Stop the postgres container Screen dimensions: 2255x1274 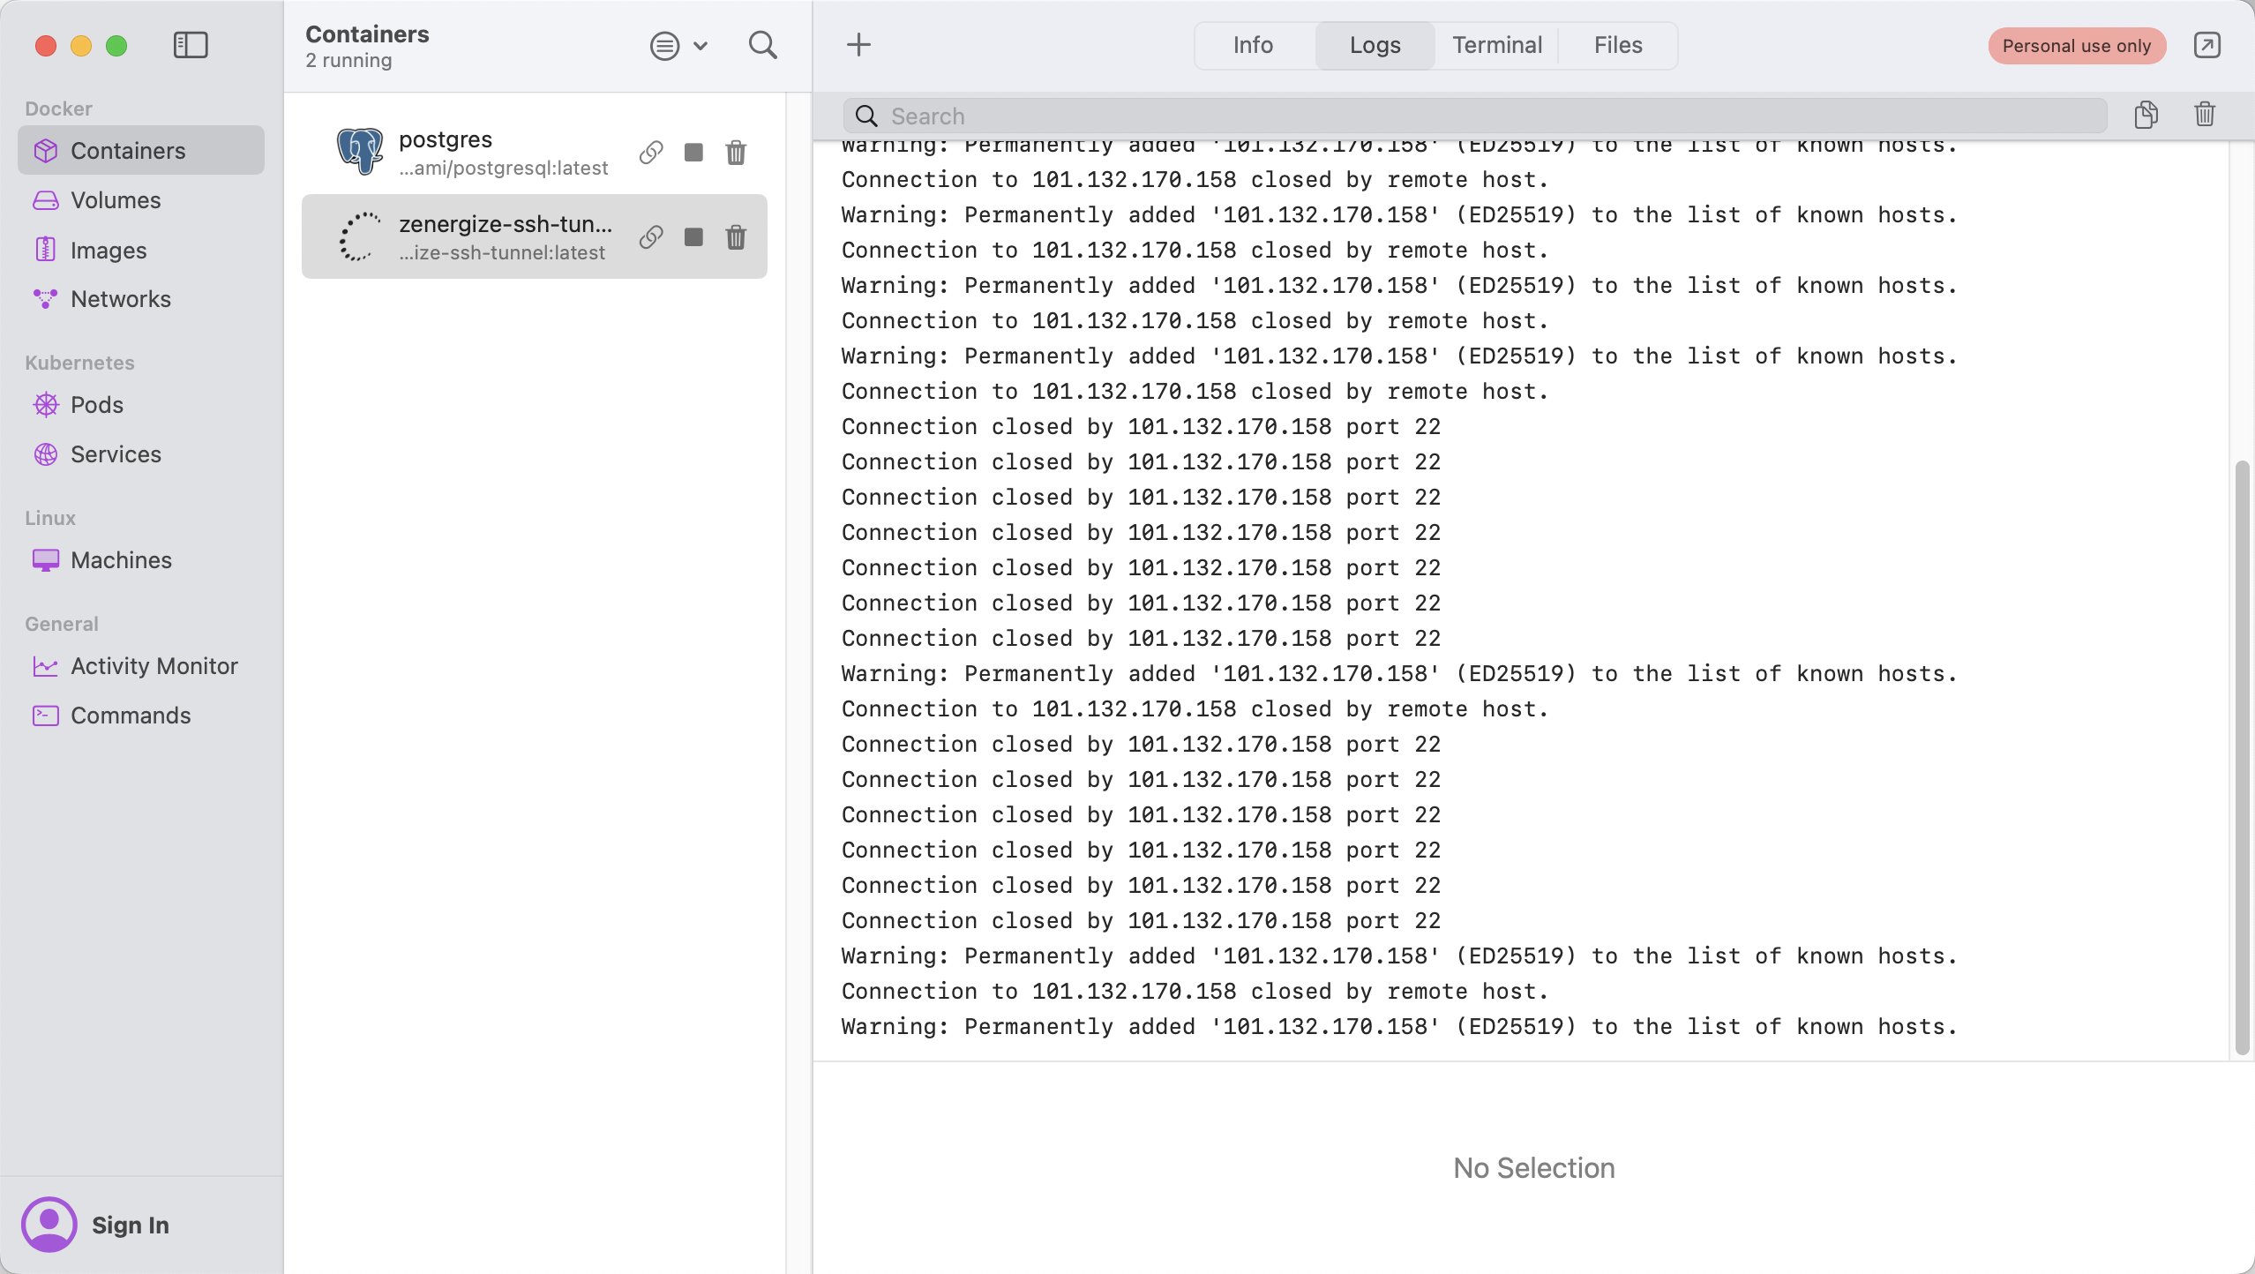pos(693,153)
